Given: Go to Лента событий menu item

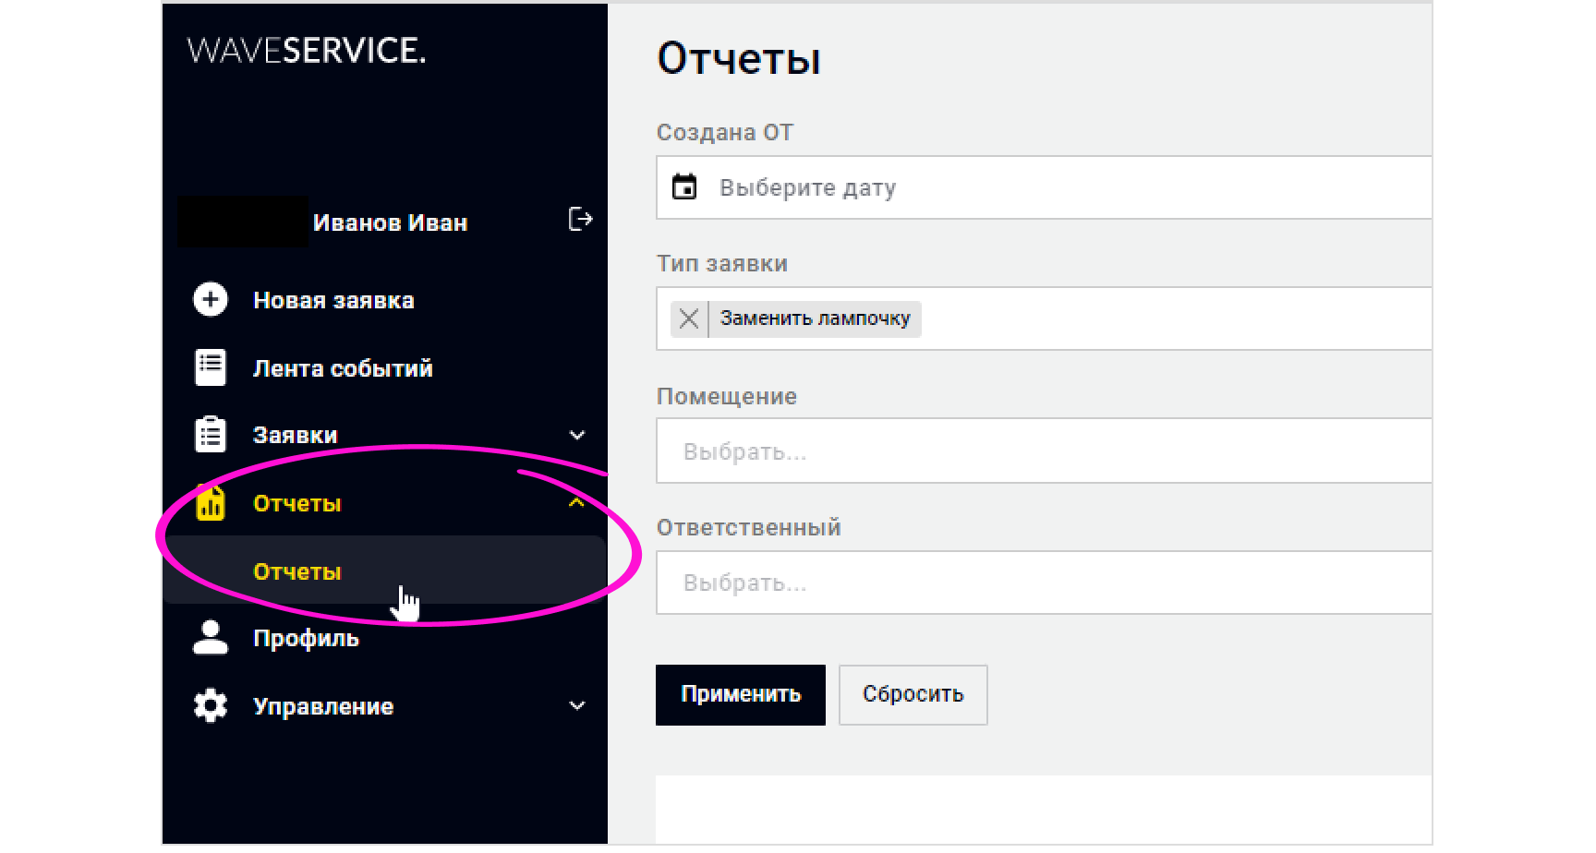Looking at the screenshot, I should (343, 368).
